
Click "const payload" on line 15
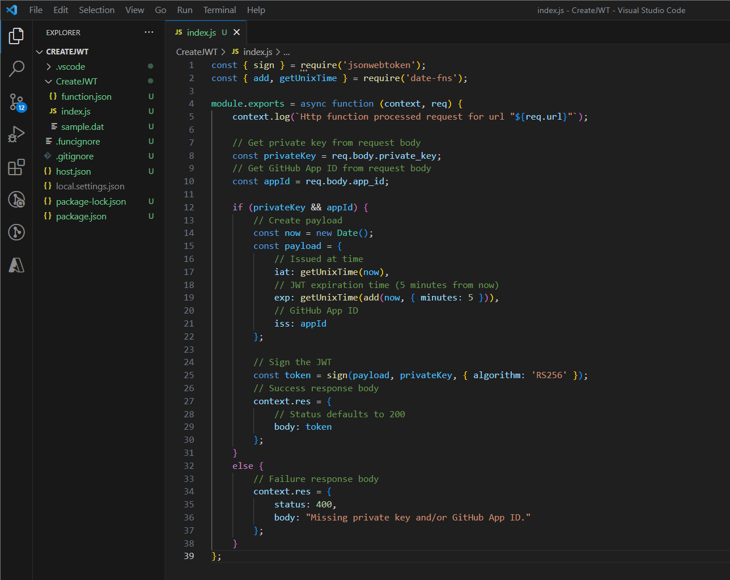coord(287,245)
